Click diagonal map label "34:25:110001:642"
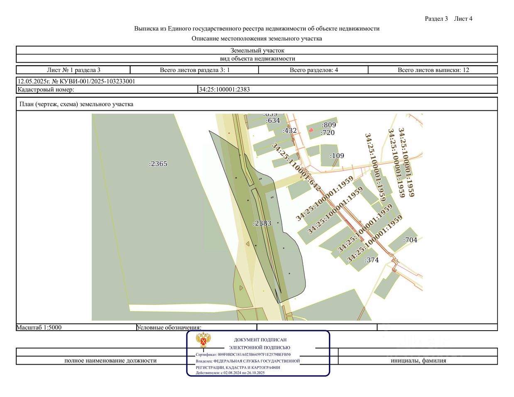This screenshot has width=514, height=397. (296, 167)
